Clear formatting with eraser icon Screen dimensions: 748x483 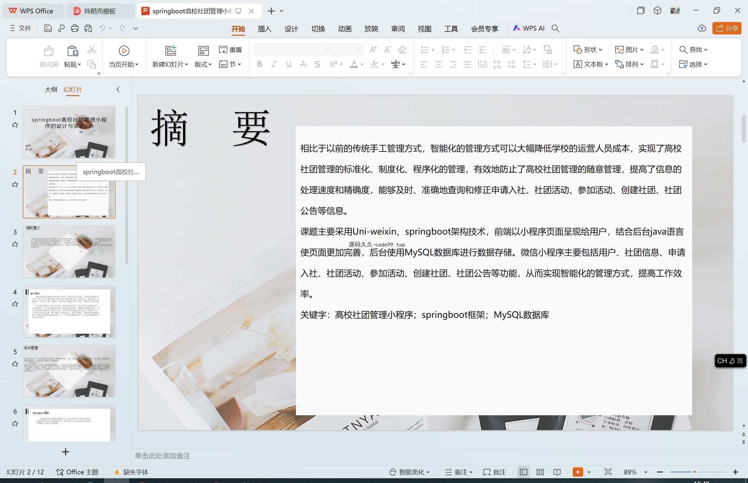402,50
